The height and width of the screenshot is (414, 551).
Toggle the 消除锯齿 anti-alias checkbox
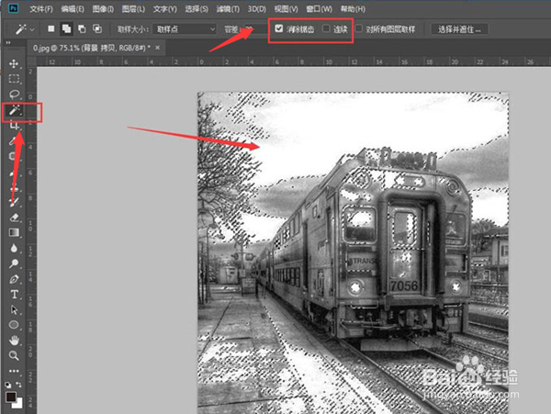pyautogui.click(x=278, y=28)
